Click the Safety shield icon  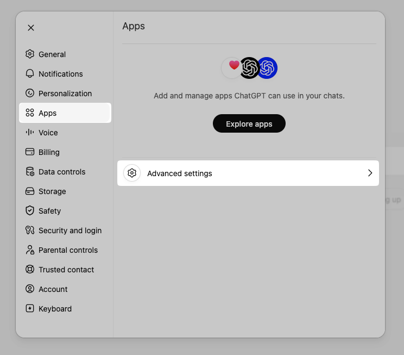pos(30,210)
